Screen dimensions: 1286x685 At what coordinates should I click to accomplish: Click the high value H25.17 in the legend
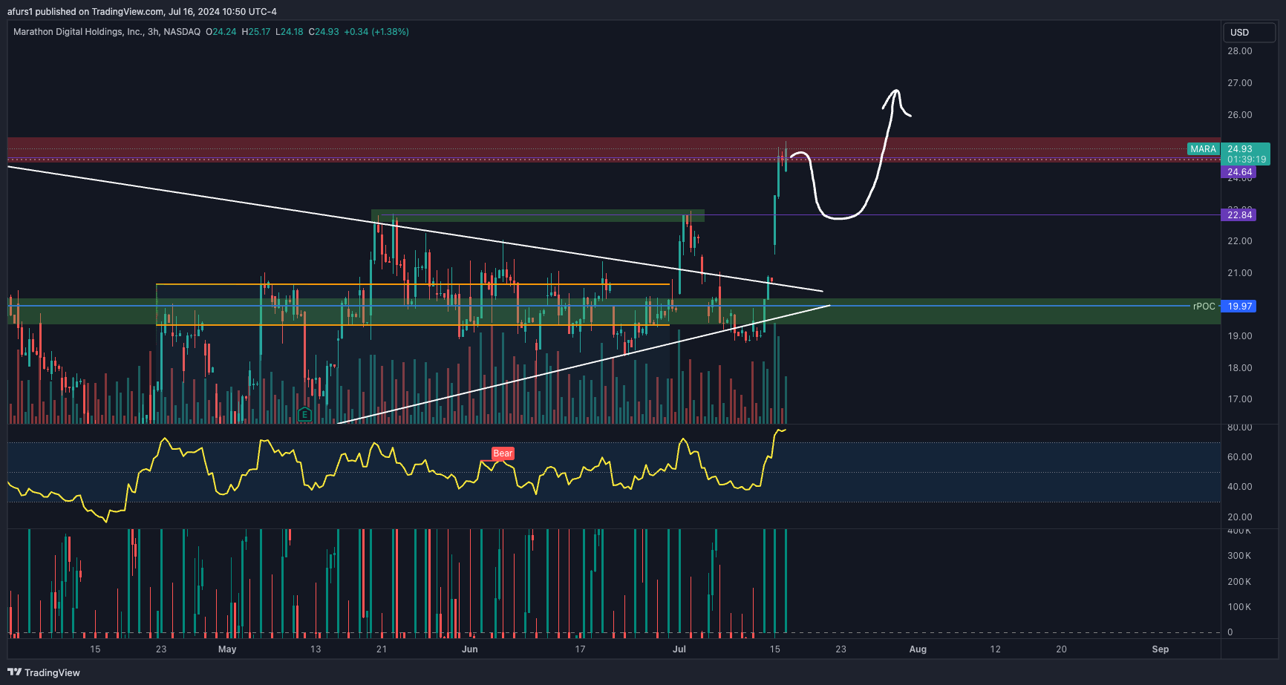tap(256, 32)
